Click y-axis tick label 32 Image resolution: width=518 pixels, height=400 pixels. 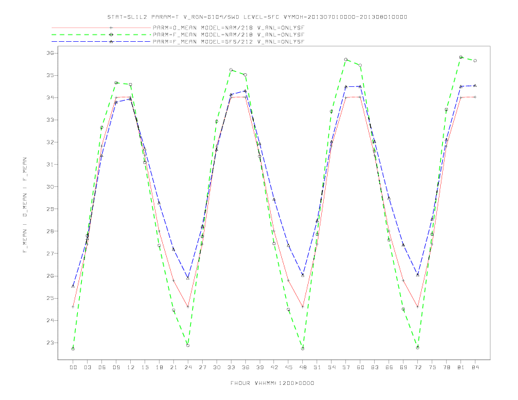50,142
